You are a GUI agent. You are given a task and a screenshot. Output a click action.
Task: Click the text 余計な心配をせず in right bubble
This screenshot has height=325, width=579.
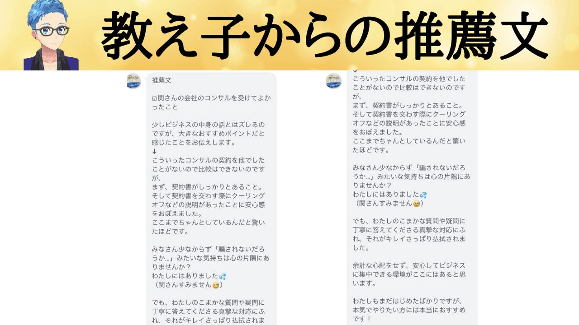click(382, 266)
